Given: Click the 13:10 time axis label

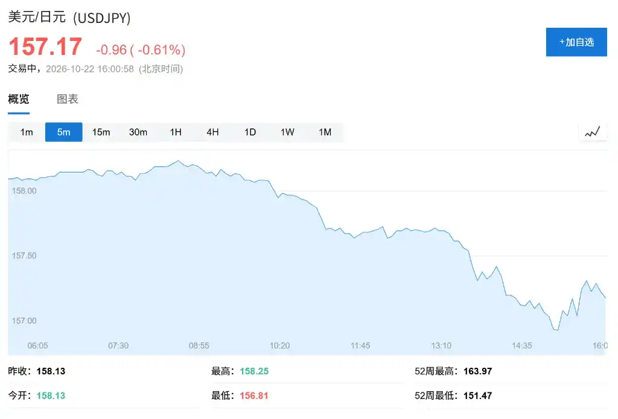Looking at the screenshot, I should pyautogui.click(x=441, y=345).
